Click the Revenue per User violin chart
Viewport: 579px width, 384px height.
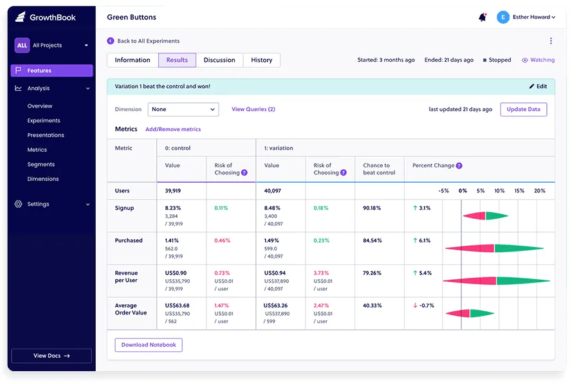click(x=496, y=281)
